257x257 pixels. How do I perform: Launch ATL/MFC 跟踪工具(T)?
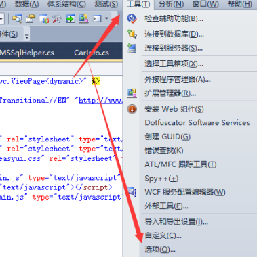[180, 164]
